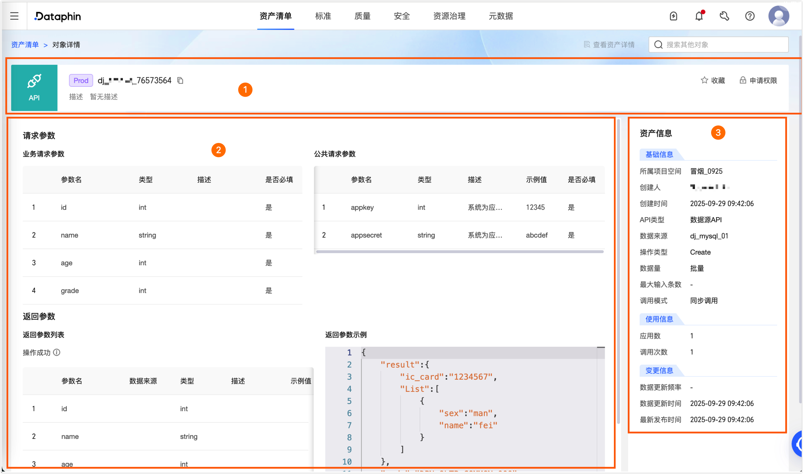Click the green API type icon
Viewport: 803px width, 474px height.
coord(34,87)
